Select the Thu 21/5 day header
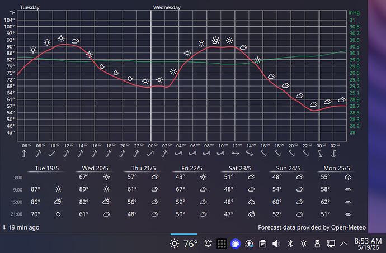Screen dimensions: 386x253 click(x=143, y=168)
